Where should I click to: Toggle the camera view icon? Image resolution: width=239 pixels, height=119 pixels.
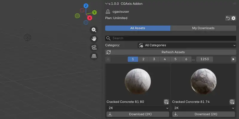click(x=94, y=47)
